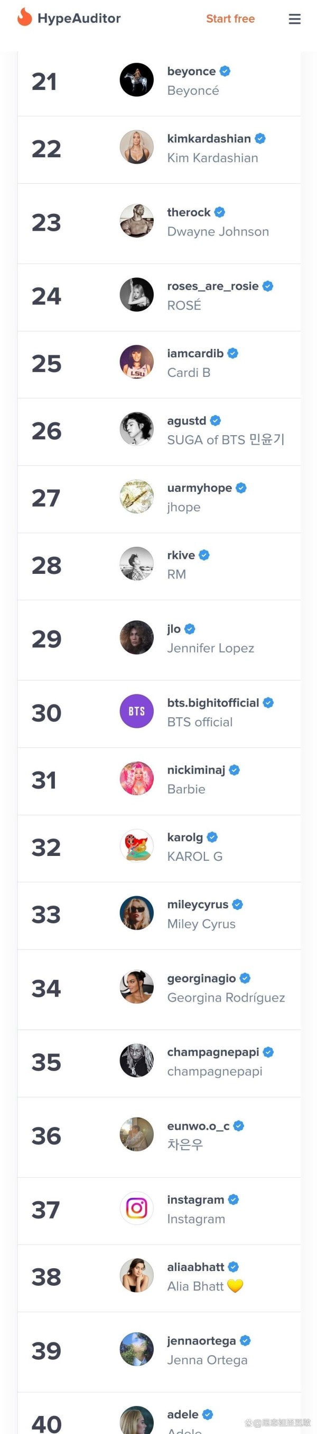Open iamcardib profile picture
This screenshot has width=317, height=1434.
pos(136,362)
